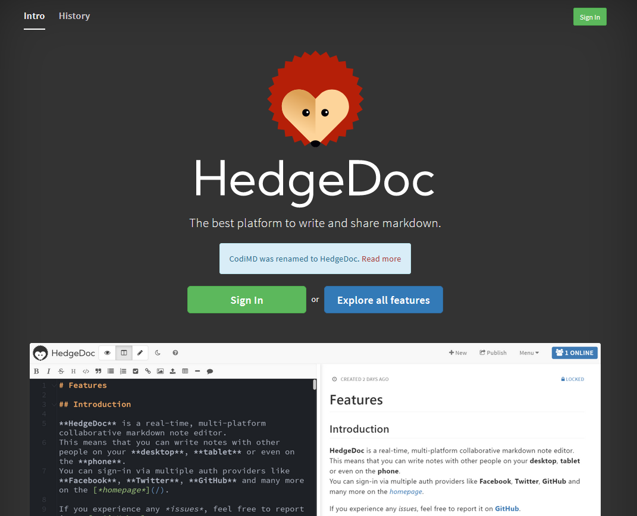Add a task checkbox item from toolbar
The height and width of the screenshot is (516, 637).
[x=136, y=371]
